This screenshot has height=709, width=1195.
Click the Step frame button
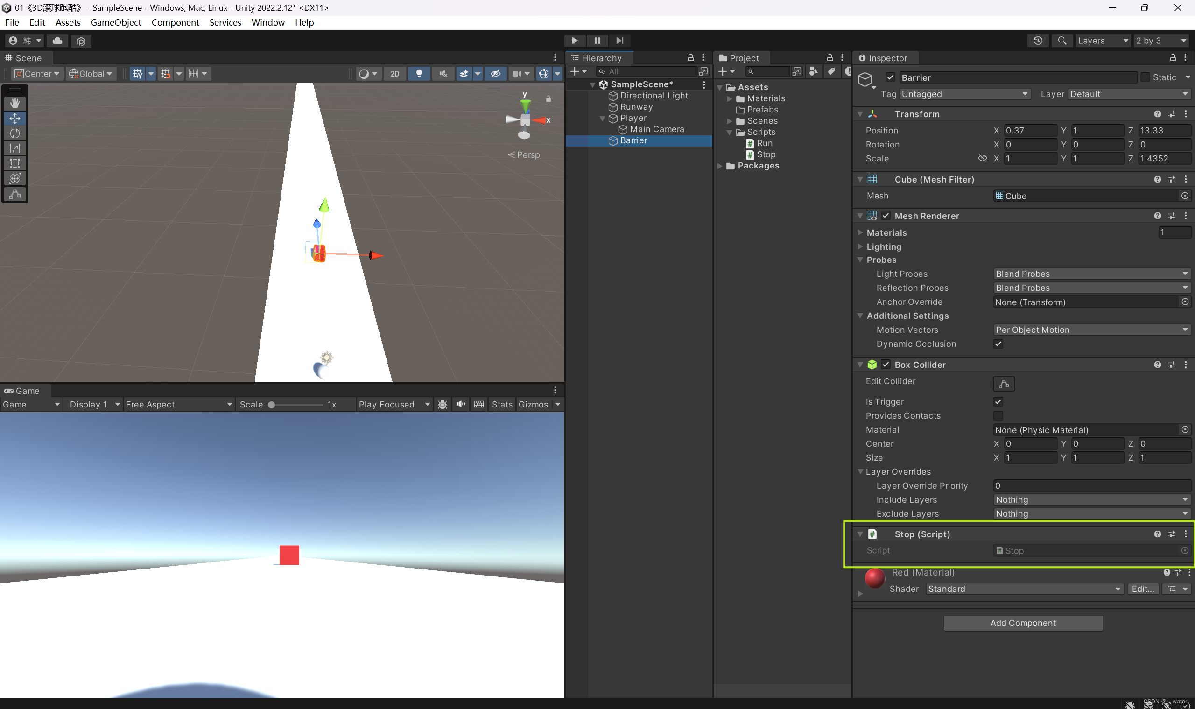point(619,41)
